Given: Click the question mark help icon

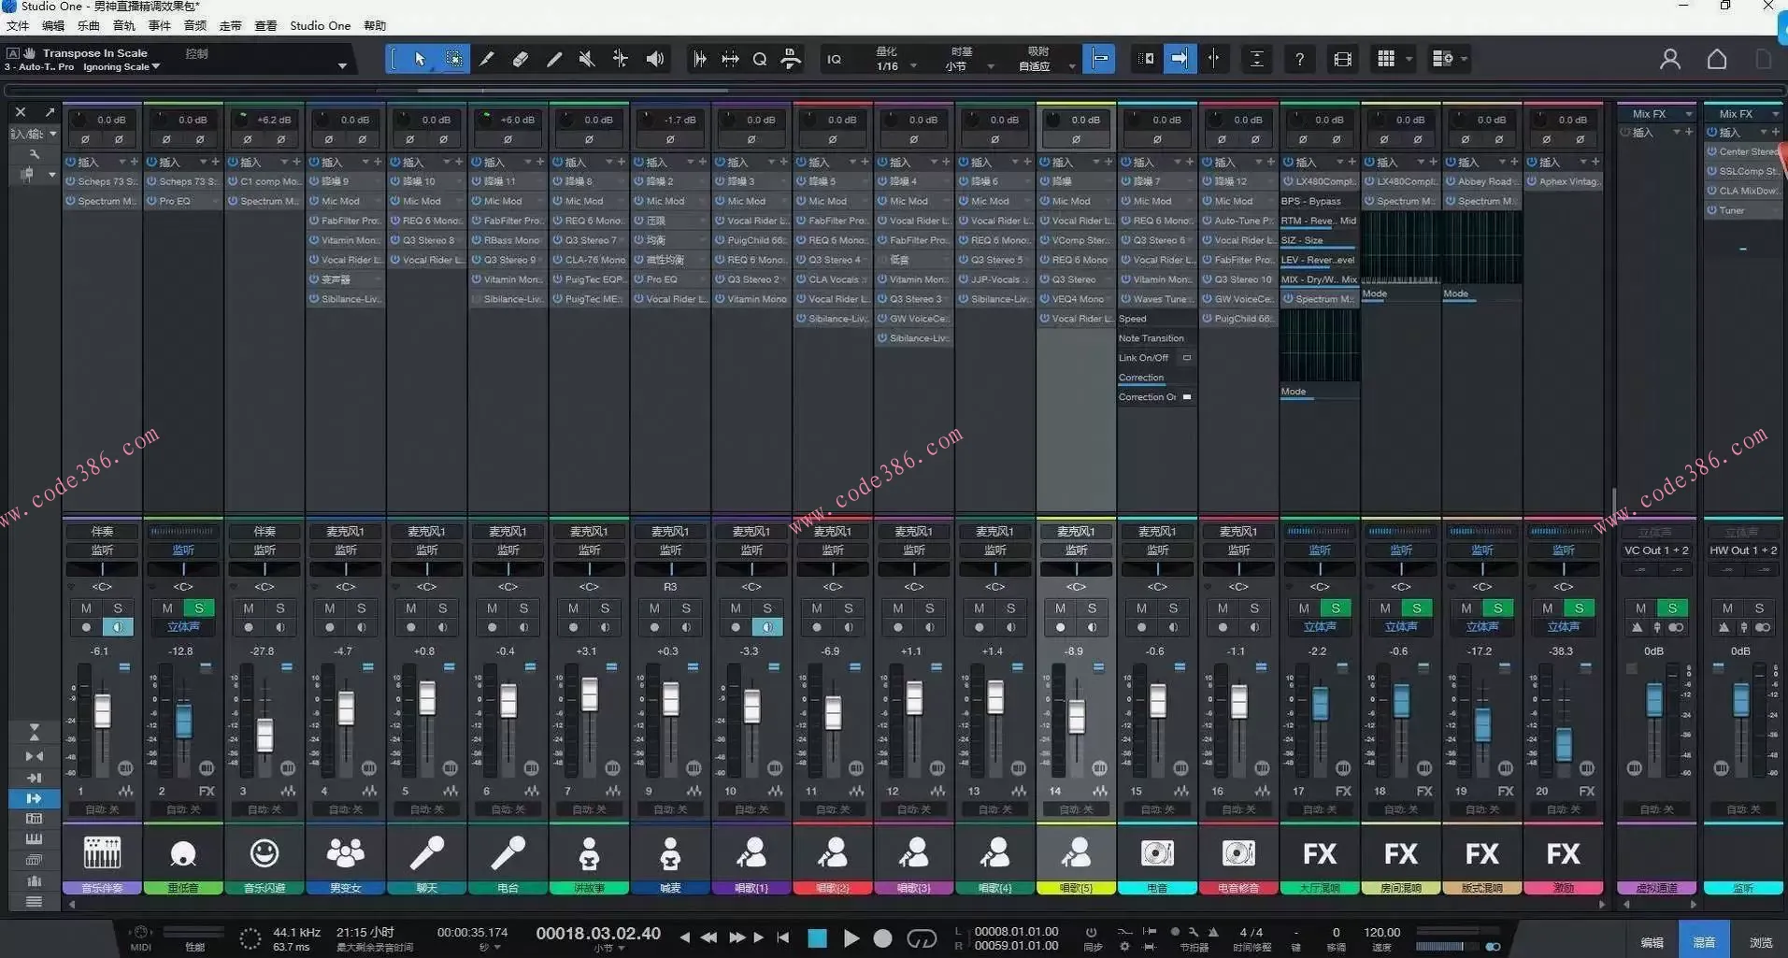Looking at the screenshot, I should point(1299,59).
